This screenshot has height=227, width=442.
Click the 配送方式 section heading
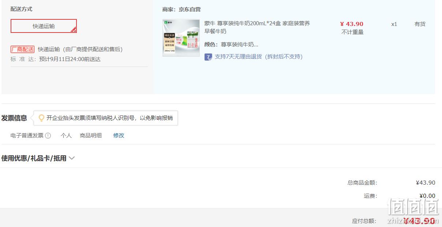click(x=21, y=9)
